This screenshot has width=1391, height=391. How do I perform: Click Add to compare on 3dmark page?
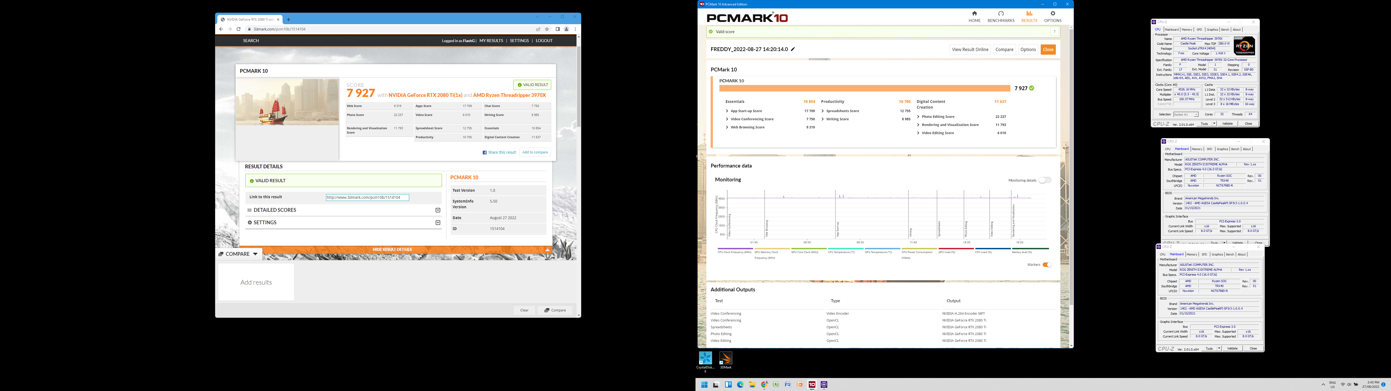(535, 152)
